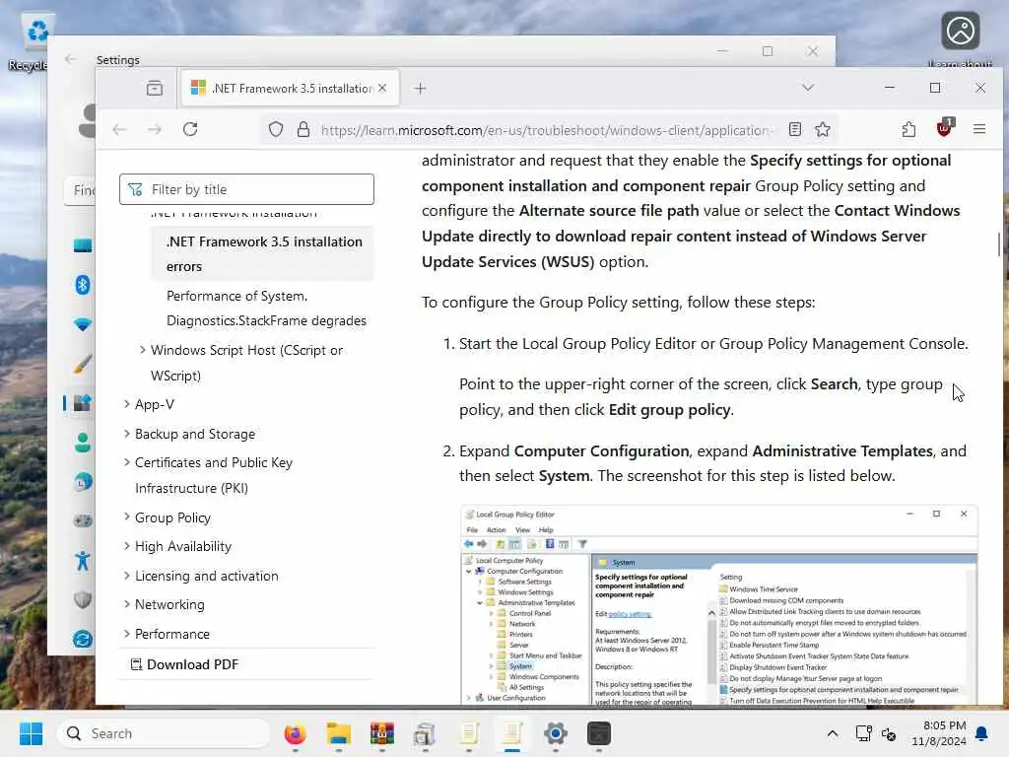Open Firefox from the taskbar
This screenshot has width=1009, height=757.
295,733
